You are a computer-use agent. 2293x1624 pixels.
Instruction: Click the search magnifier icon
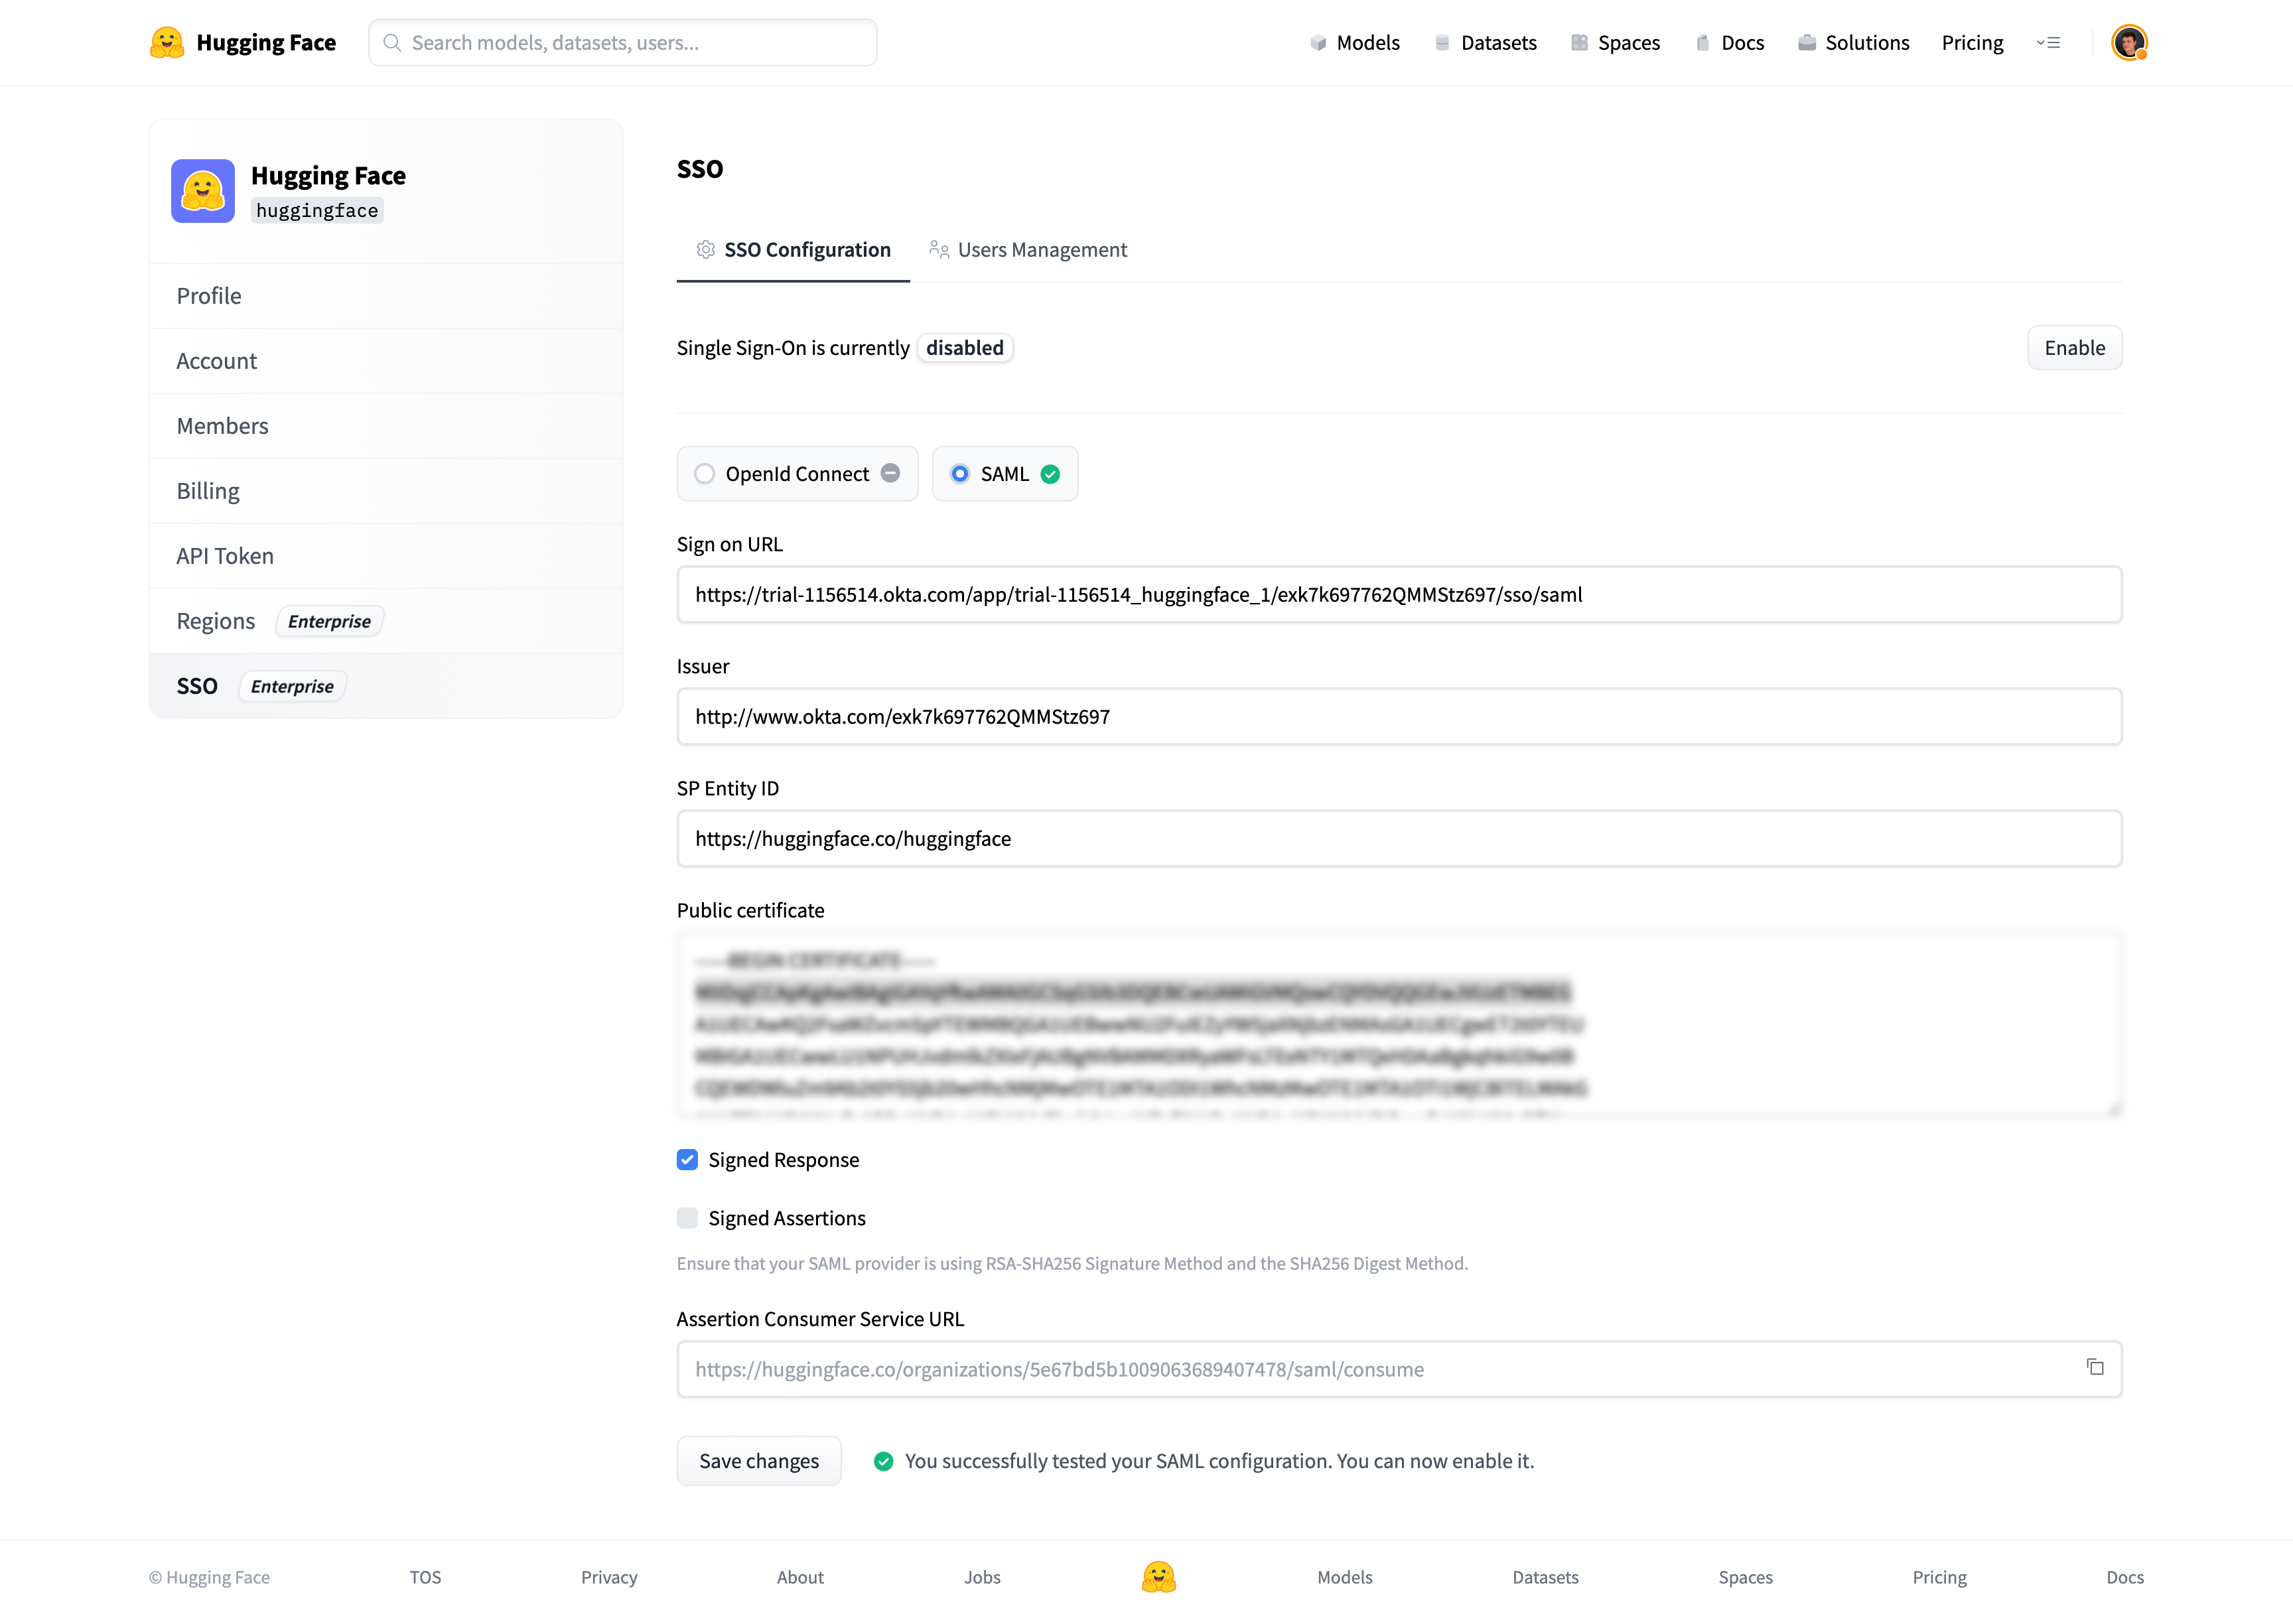click(392, 42)
